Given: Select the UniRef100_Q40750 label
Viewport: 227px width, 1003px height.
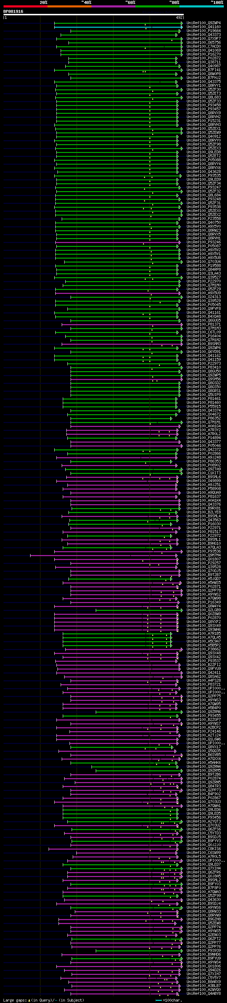Looking at the screenshot, I should [x=204, y=223].
